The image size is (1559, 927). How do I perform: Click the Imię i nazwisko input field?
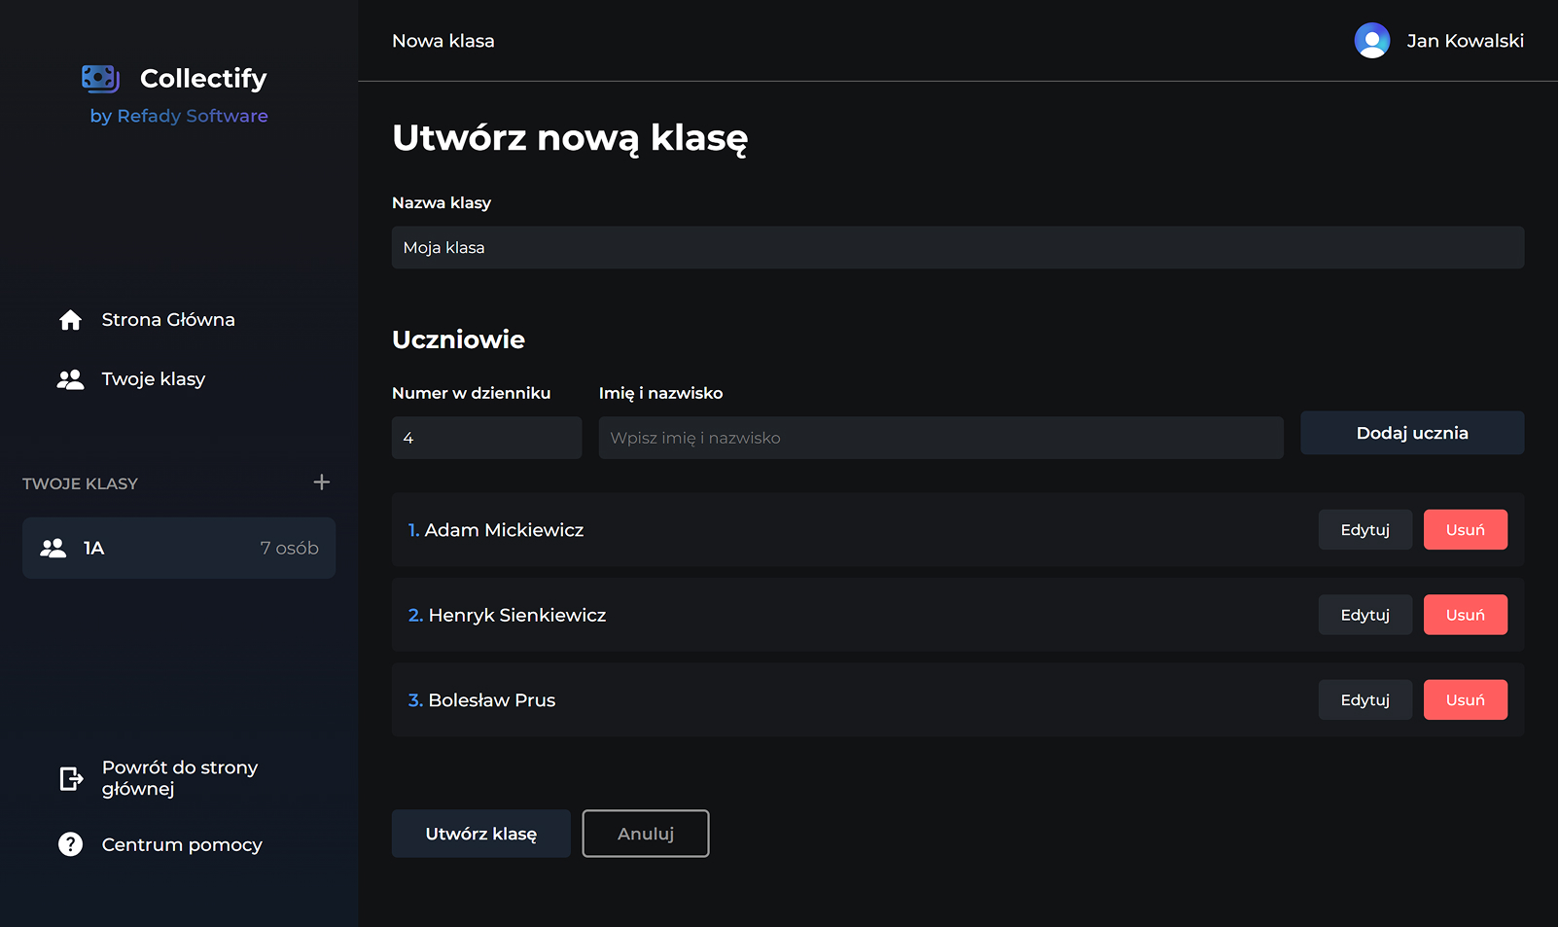point(940,438)
